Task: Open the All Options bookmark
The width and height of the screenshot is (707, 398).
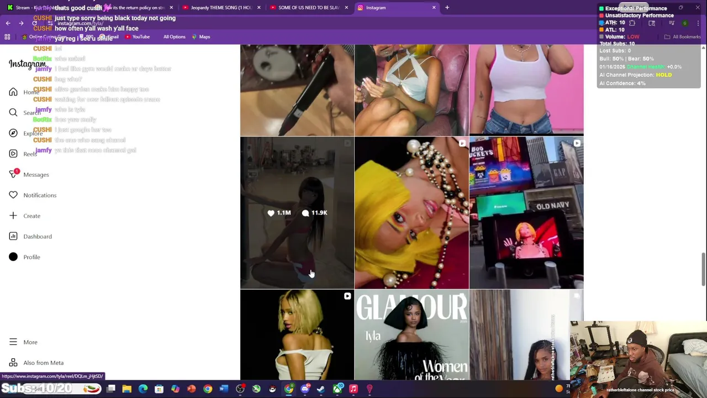Action: click(174, 37)
